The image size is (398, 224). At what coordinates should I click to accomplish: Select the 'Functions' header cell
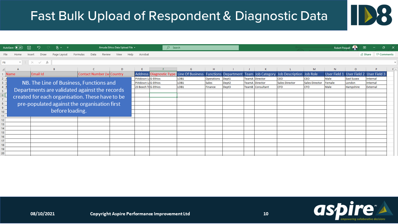tap(214, 74)
